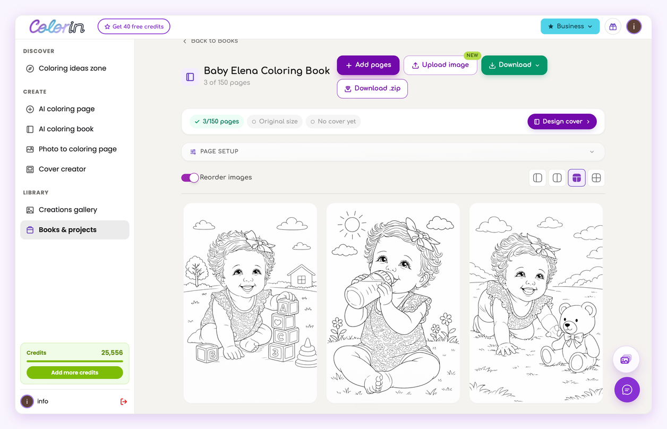The width and height of the screenshot is (667, 429).
Task: Click the credits progress bar
Action: 75,362
